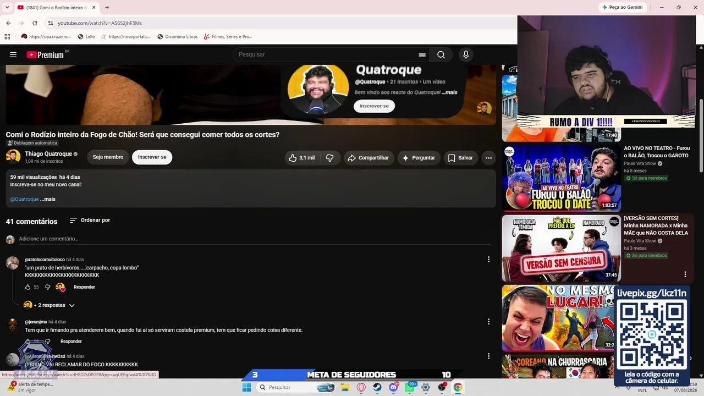Expand description with ...mais
The height and width of the screenshot is (396, 704).
(48, 199)
